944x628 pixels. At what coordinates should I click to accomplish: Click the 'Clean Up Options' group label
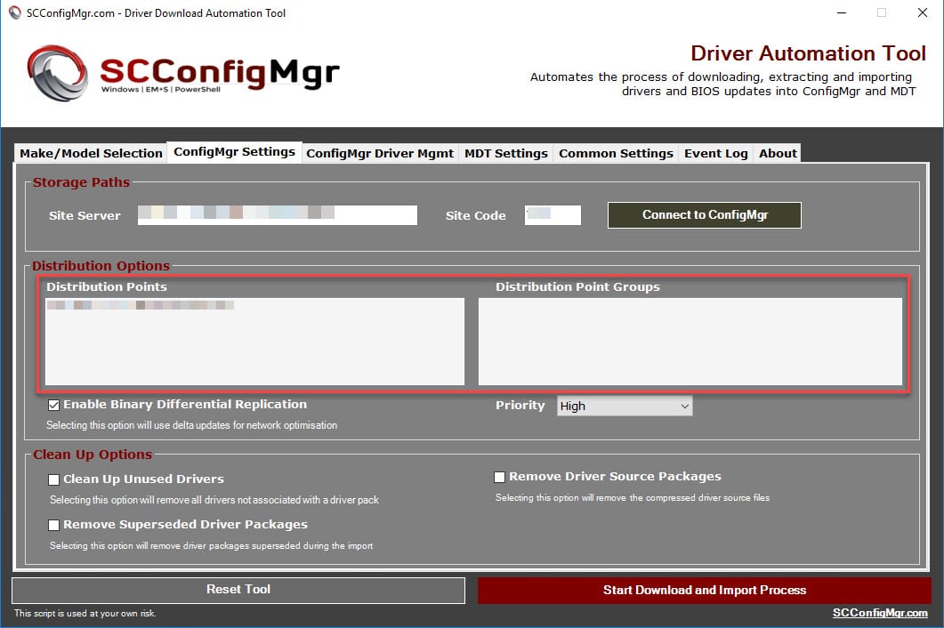(x=93, y=455)
